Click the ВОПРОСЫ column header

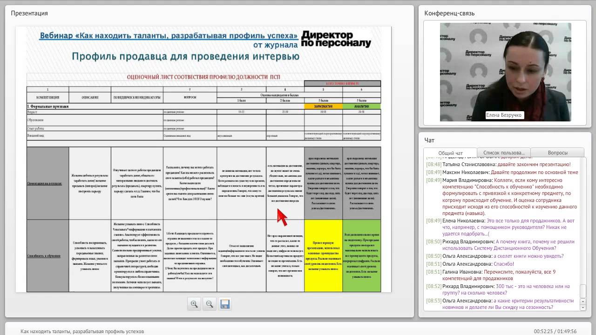[190, 97]
